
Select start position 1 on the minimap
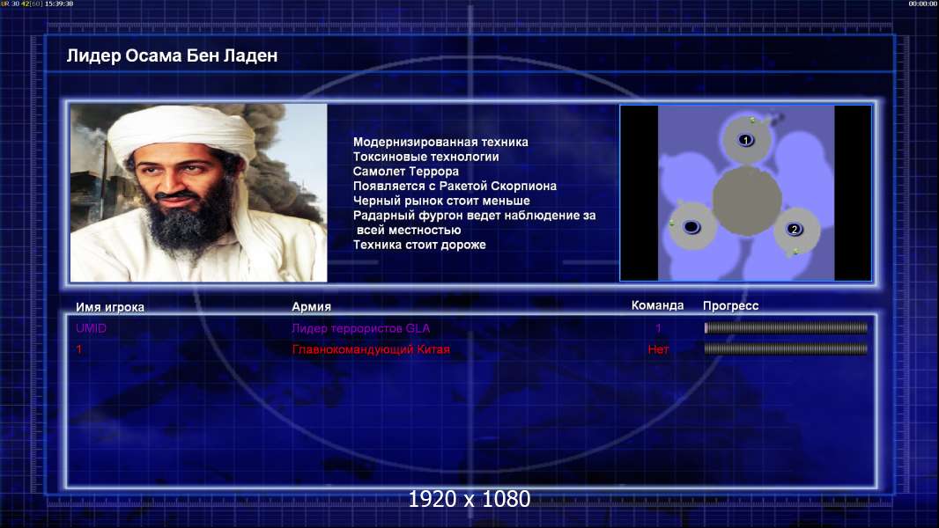(745, 140)
